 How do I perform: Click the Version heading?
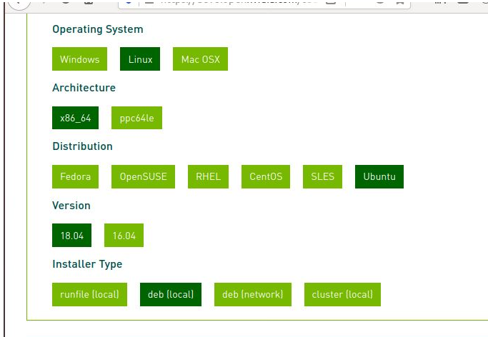[71, 206]
